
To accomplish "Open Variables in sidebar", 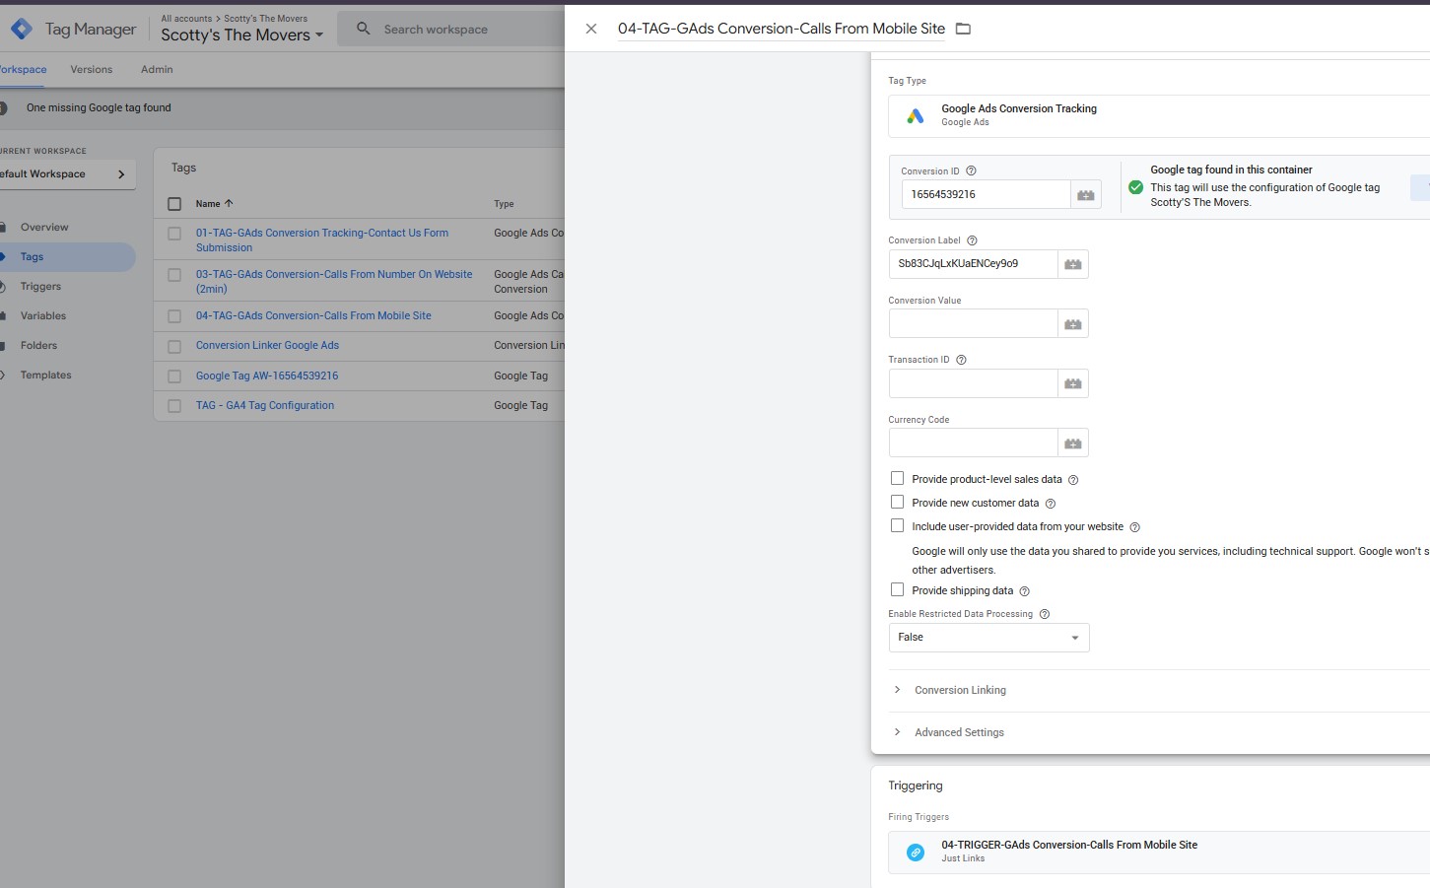I will pos(43,316).
